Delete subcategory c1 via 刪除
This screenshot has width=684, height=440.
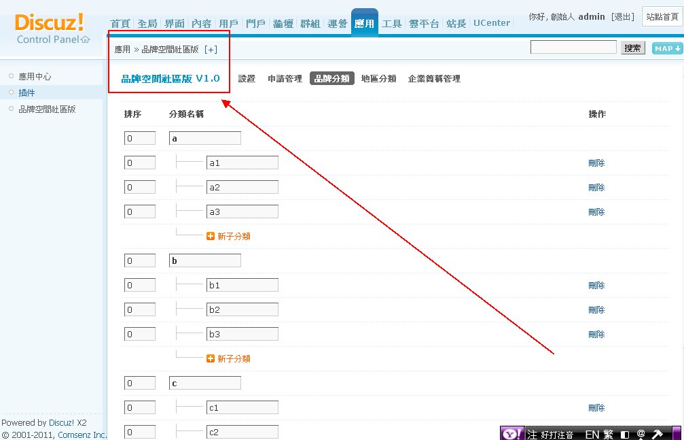tap(596, 407)
